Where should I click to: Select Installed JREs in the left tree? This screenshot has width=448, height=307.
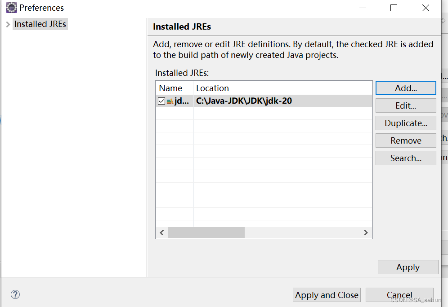pyautogui.click(x=40, y=24)
